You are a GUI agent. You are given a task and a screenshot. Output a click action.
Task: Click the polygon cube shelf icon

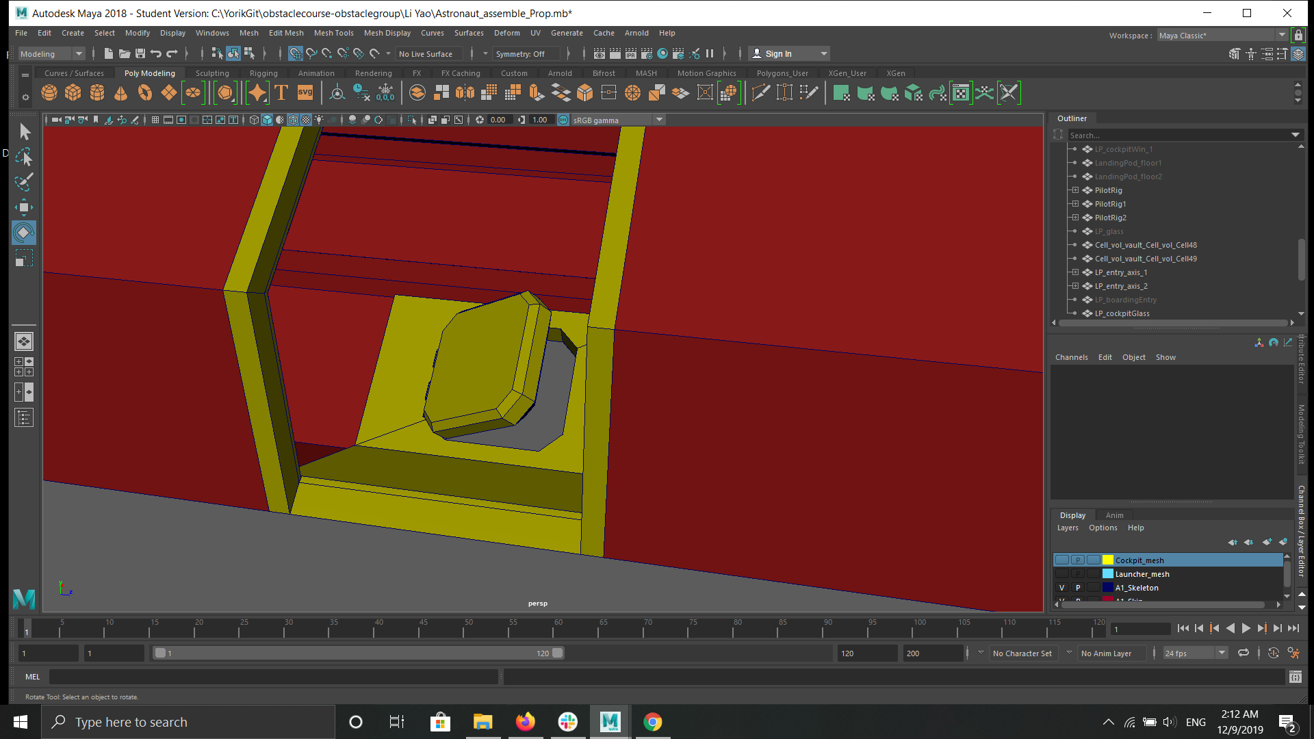(x=73, y=92)
